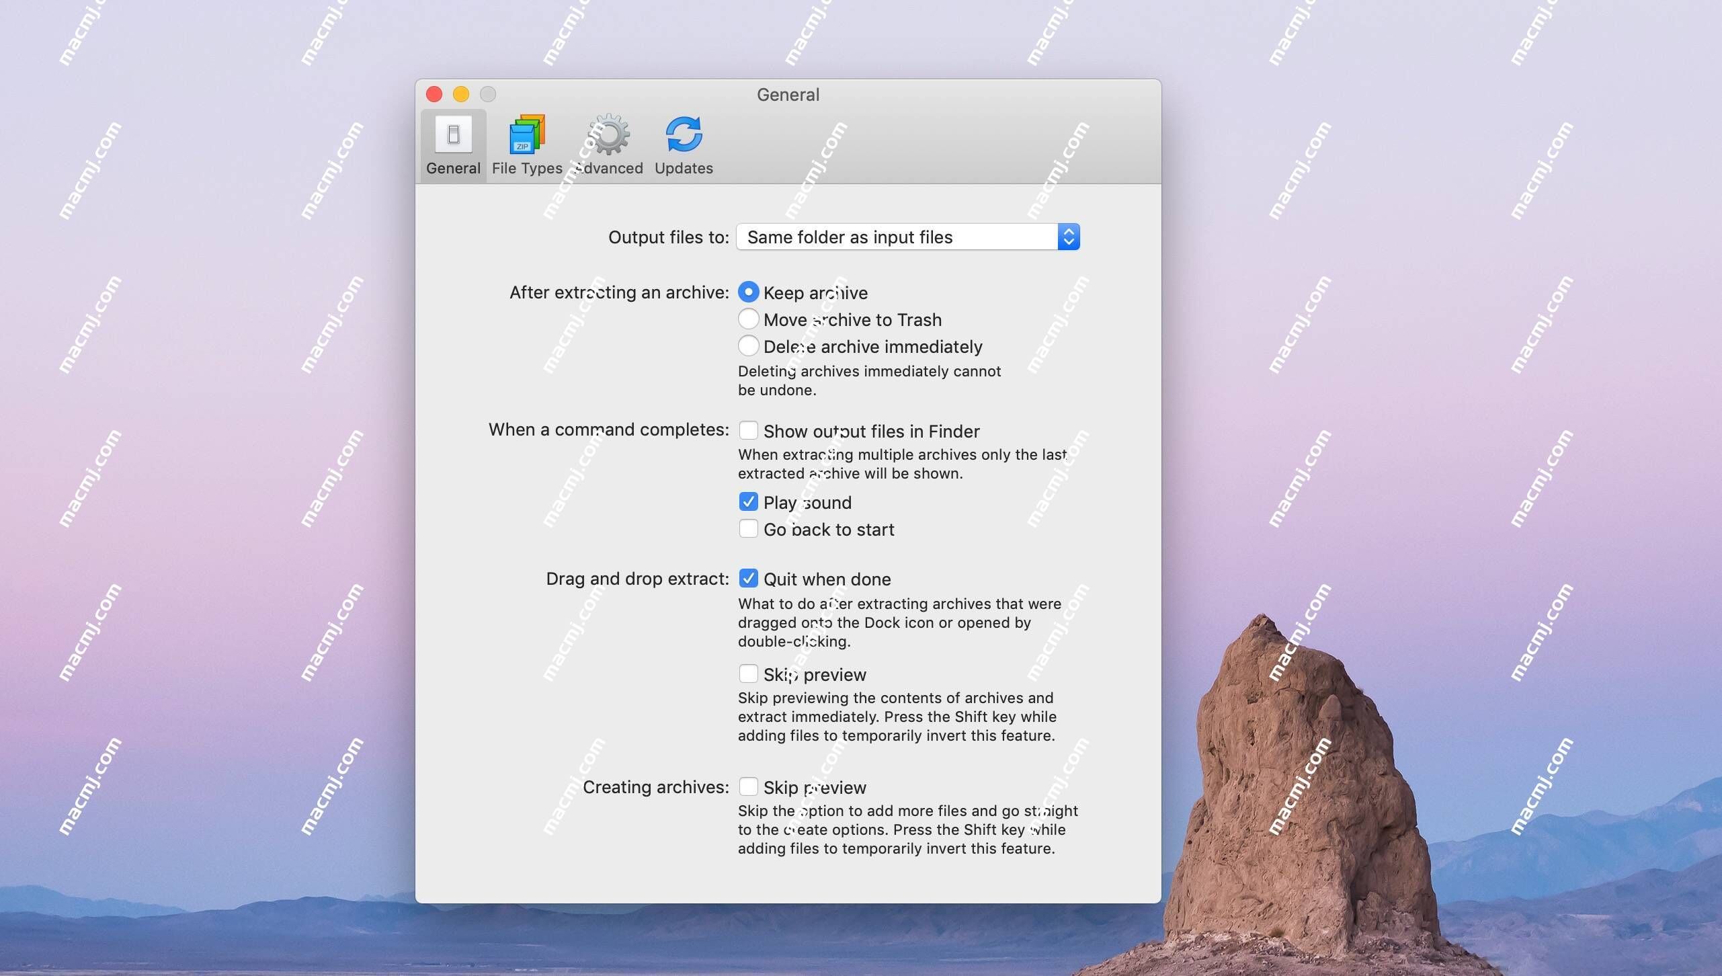Click the After extracting an archive label
This screenshot has width=1722, height=976.
point(619,292)
